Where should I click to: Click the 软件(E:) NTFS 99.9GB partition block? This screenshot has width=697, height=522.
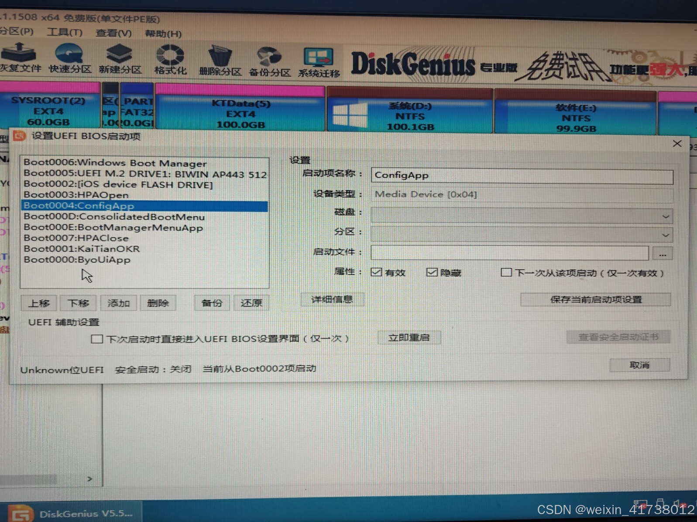(575, 112)
